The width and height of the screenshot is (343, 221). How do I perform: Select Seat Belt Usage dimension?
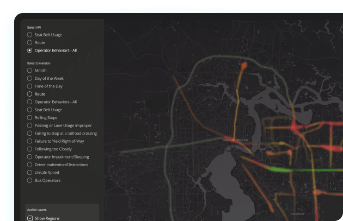click(30, 110)
